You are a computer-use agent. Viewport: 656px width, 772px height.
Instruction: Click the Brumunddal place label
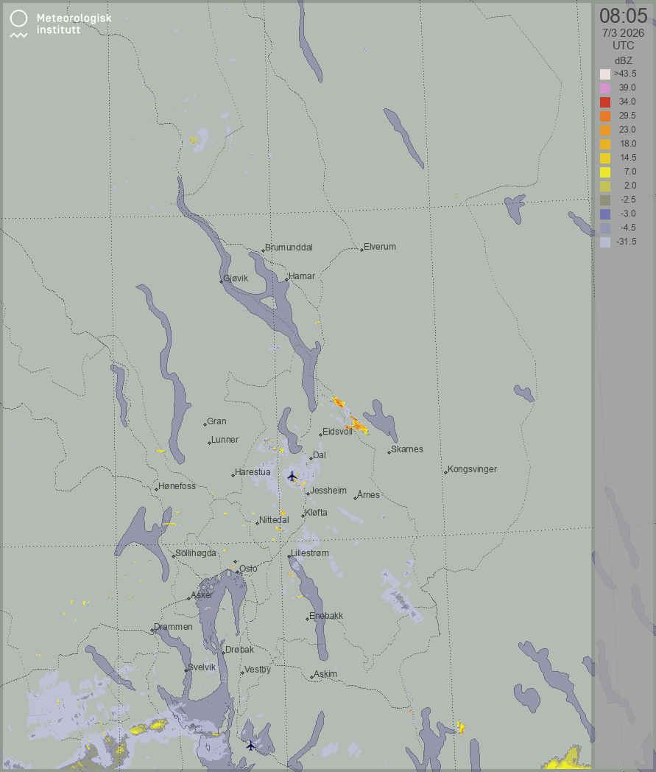click(x=289, y=248)
